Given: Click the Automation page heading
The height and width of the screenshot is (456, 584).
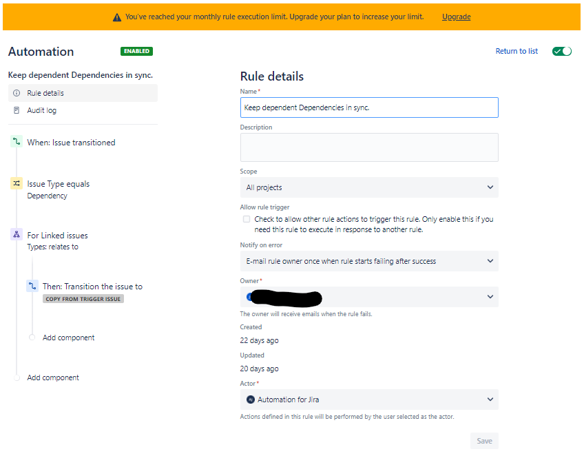Looking at the screenshot, I should (41, 52).
